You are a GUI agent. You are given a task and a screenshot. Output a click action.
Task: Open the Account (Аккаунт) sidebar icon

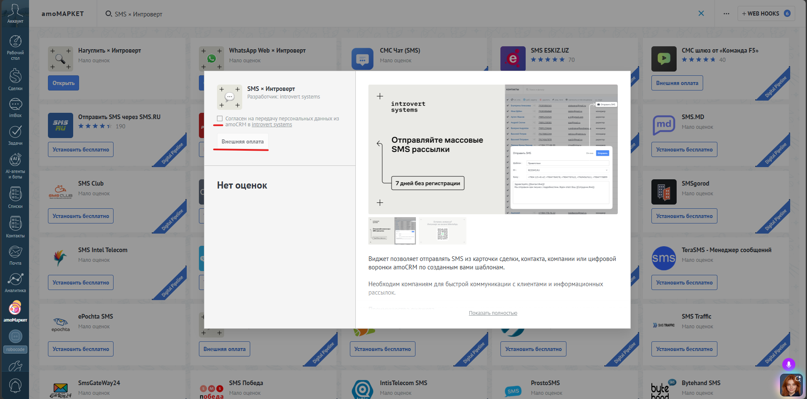click(15, 13)
